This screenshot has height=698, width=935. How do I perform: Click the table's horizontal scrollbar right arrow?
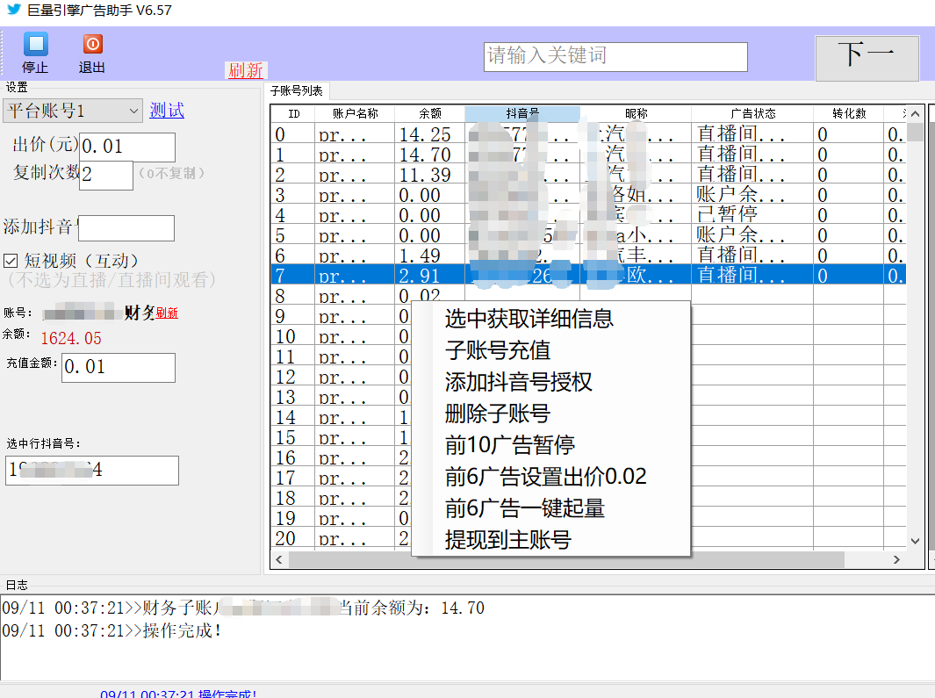[x=896, y=559]
